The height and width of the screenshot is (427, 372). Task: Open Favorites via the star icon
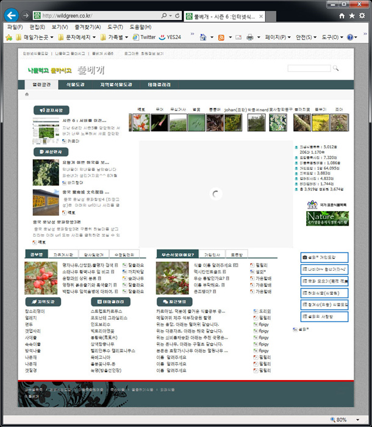(352, 15)
